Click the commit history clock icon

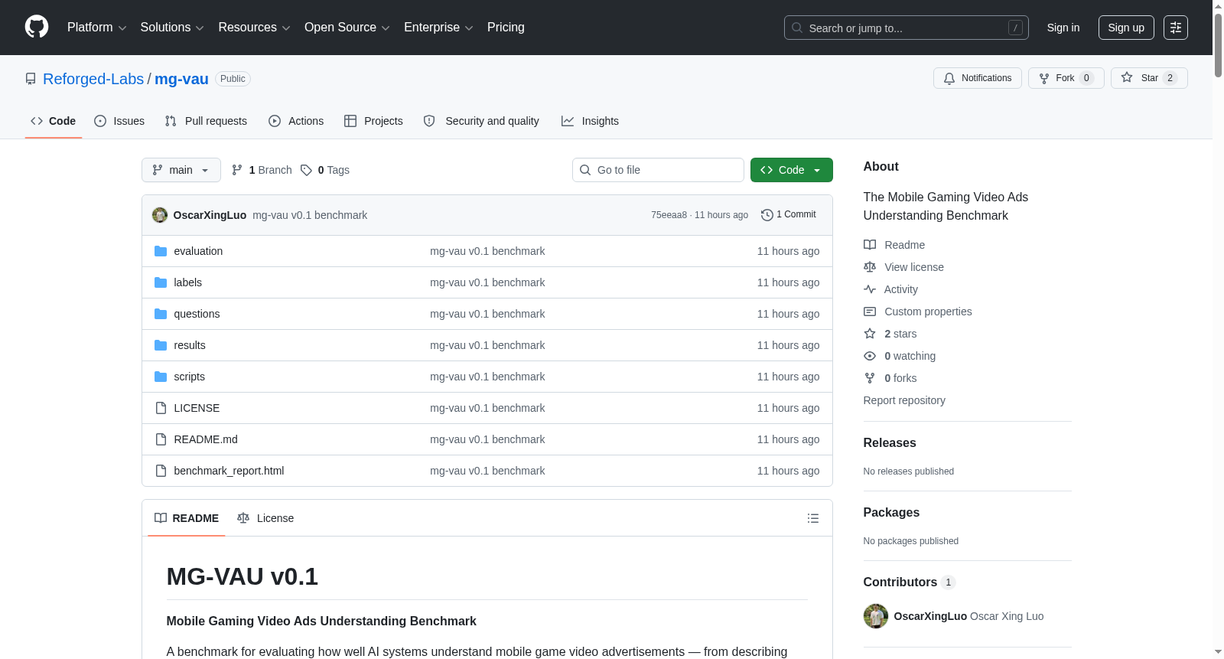point(767,215)
